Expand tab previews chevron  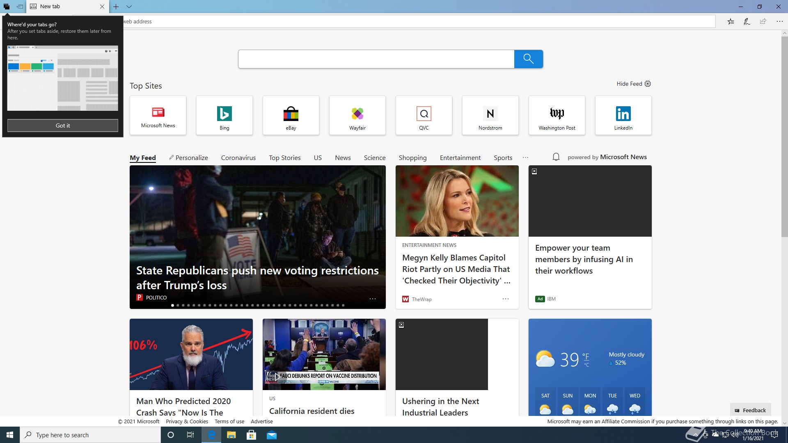click(x=129, y=7)
